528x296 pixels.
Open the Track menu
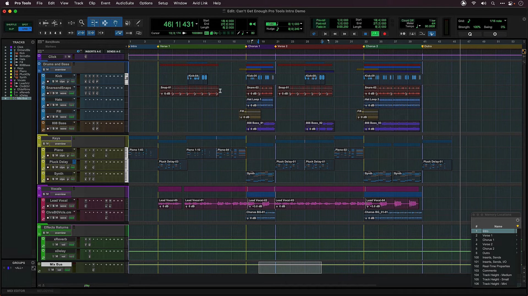78,3
